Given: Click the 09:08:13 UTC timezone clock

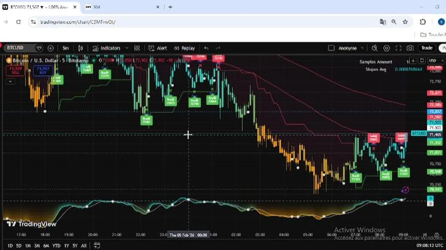Looking at the screenshot, I should click(430, 245).
